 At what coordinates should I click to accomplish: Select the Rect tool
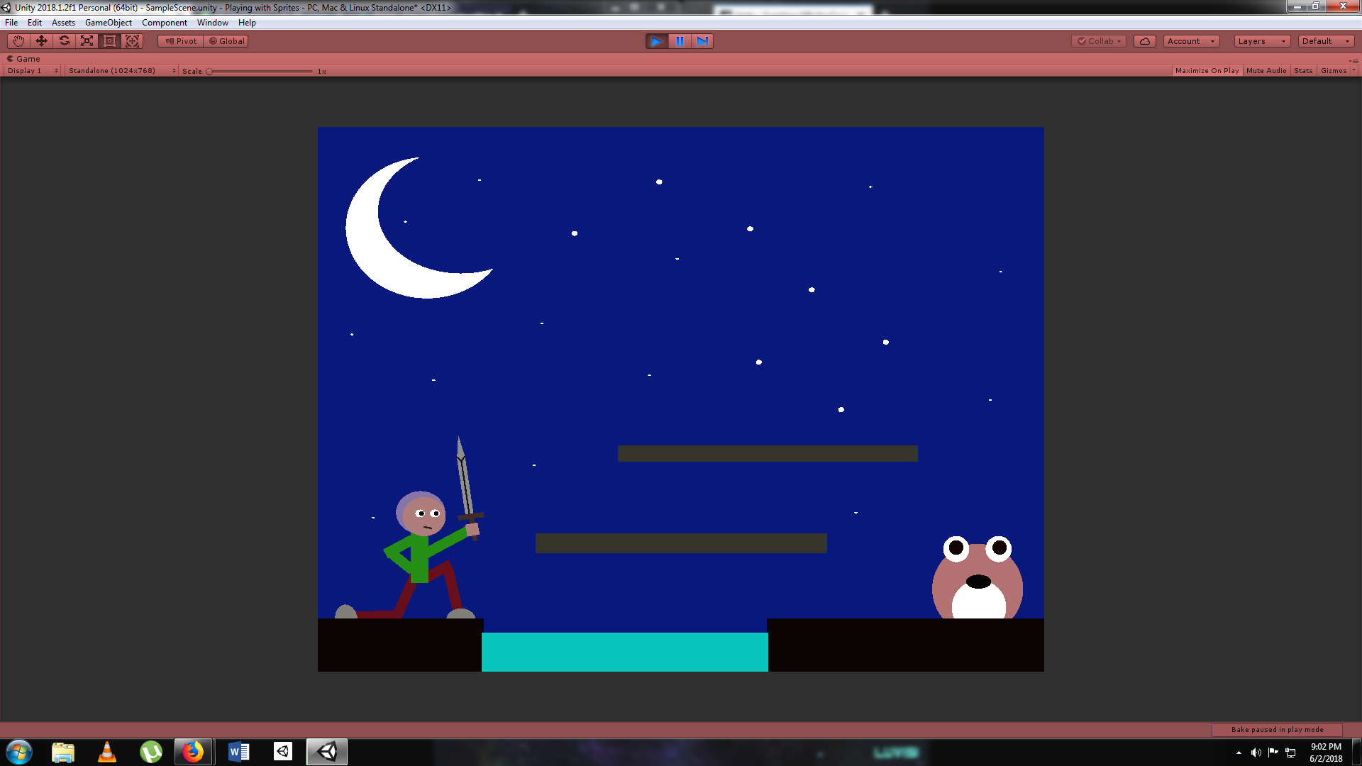(x=109, y=40)
